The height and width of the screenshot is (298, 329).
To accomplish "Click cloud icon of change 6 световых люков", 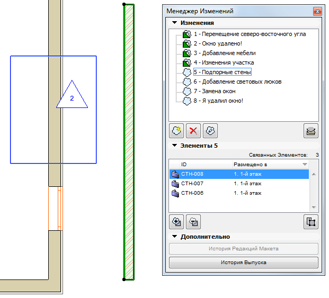I will pyautogui.click(x=186, y=82).
